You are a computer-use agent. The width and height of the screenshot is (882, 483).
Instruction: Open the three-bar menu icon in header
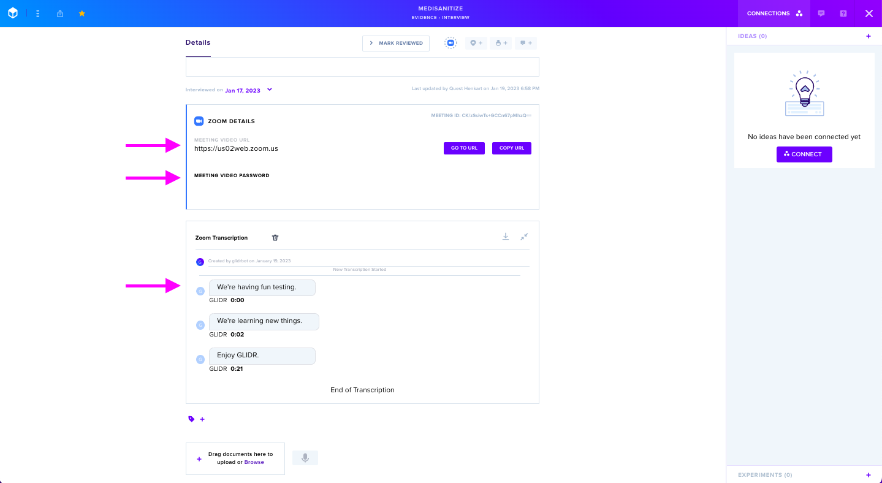click(38, 13)
